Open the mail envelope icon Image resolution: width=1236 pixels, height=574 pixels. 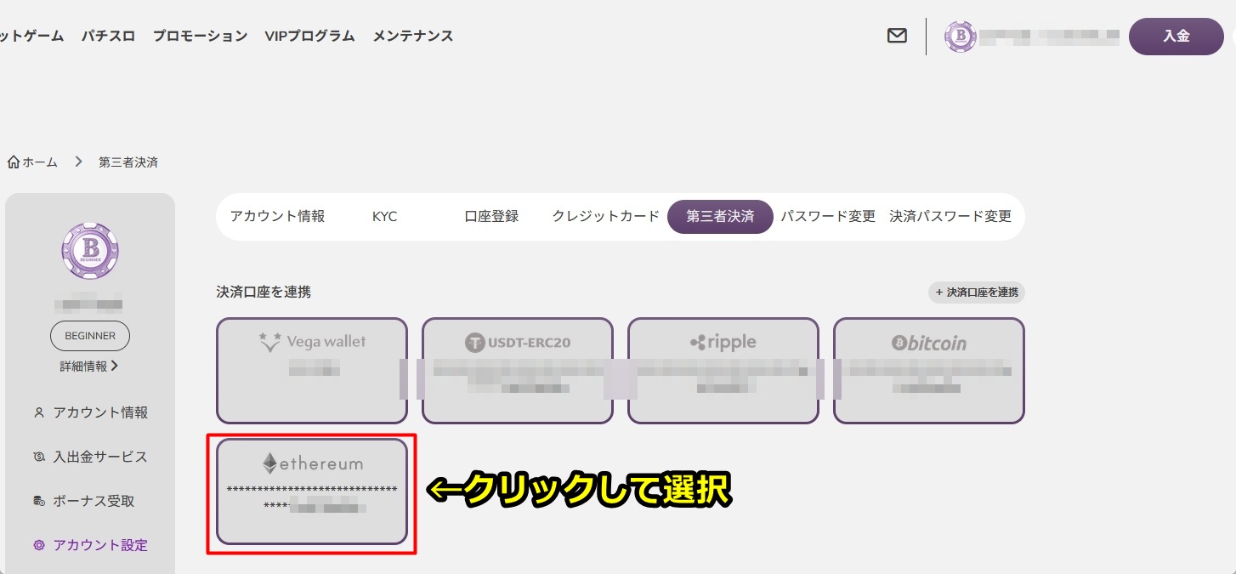(897, 36)
